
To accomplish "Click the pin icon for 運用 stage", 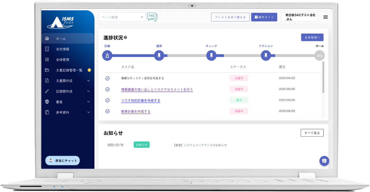I will coord(159,56).
